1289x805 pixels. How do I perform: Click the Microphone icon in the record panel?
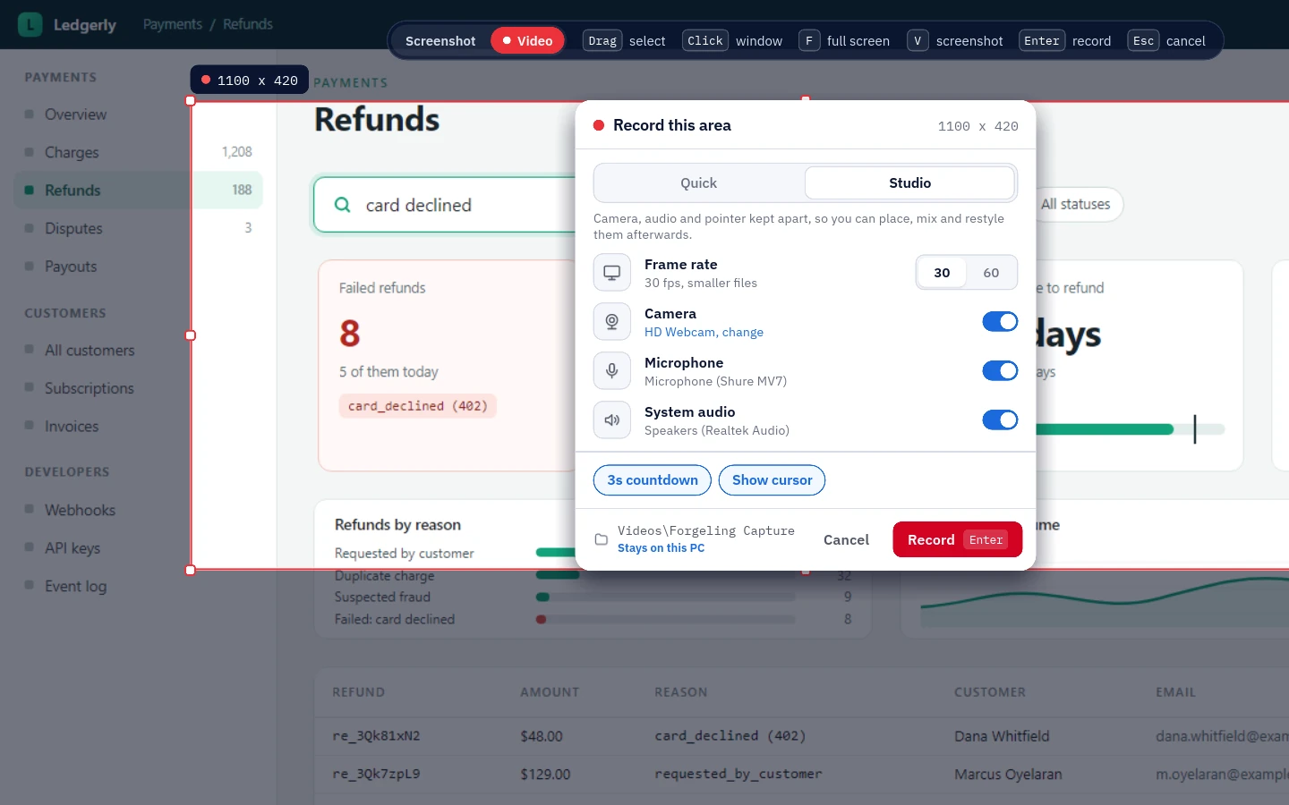[612, 371]
